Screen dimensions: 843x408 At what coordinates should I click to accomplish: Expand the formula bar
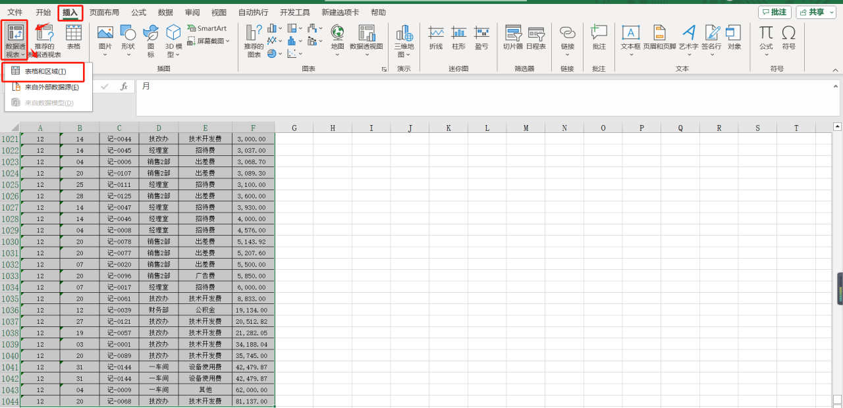point(835,85)
